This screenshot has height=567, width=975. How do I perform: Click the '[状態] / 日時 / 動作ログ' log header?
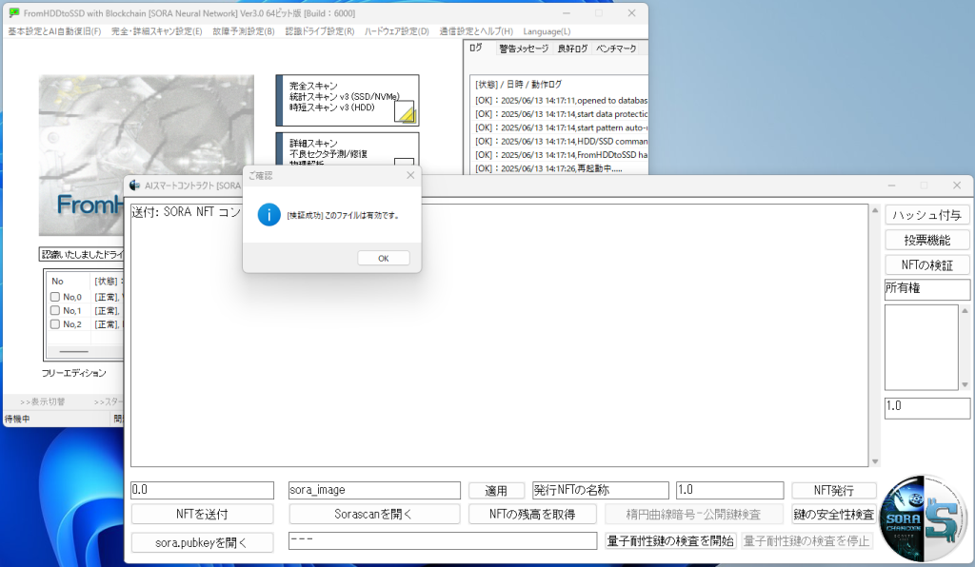click(x=518, y=85)
